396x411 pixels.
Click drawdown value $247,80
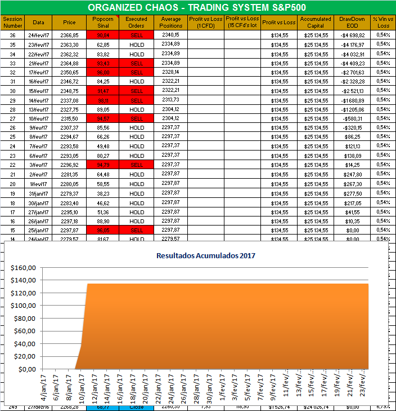(352, 174)
